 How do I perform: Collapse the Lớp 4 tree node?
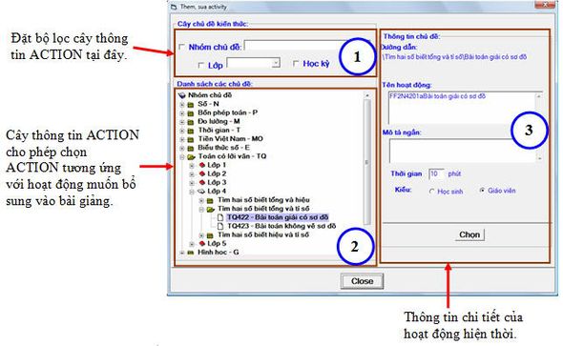(x=192, y=192)
